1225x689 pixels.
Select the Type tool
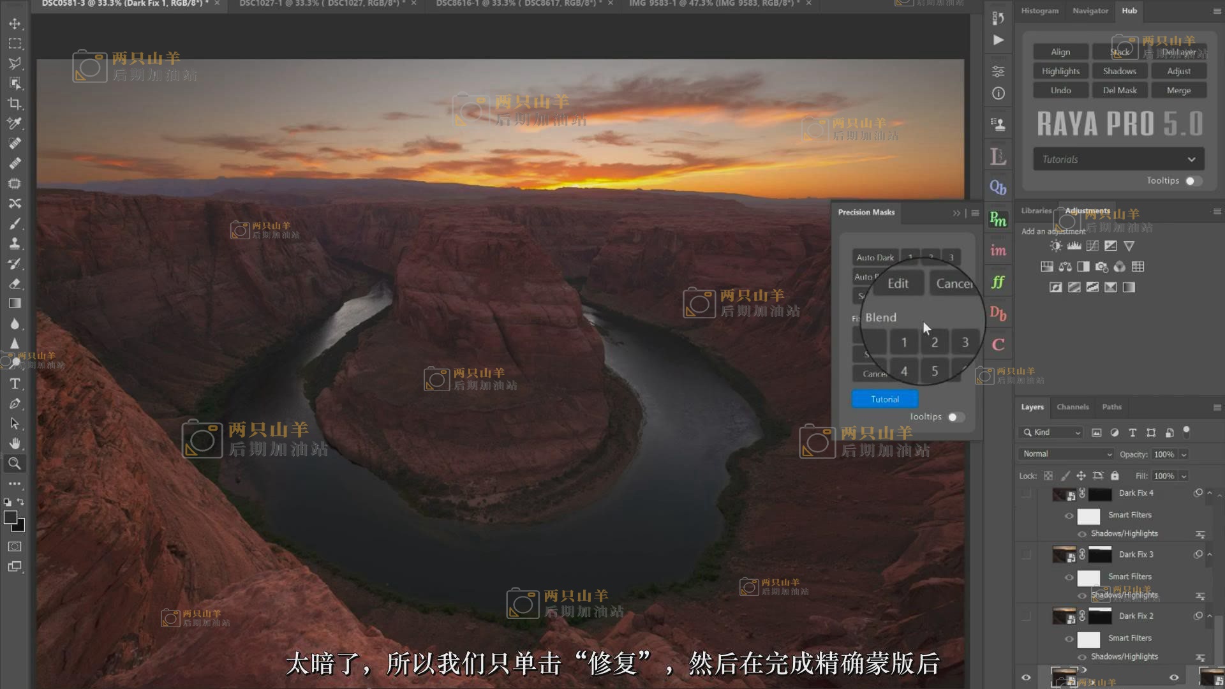click(x=15, y=384)
